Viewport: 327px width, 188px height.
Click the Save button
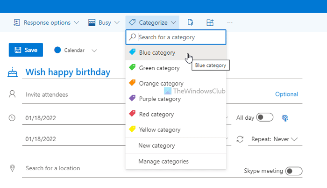coord(26,50)
